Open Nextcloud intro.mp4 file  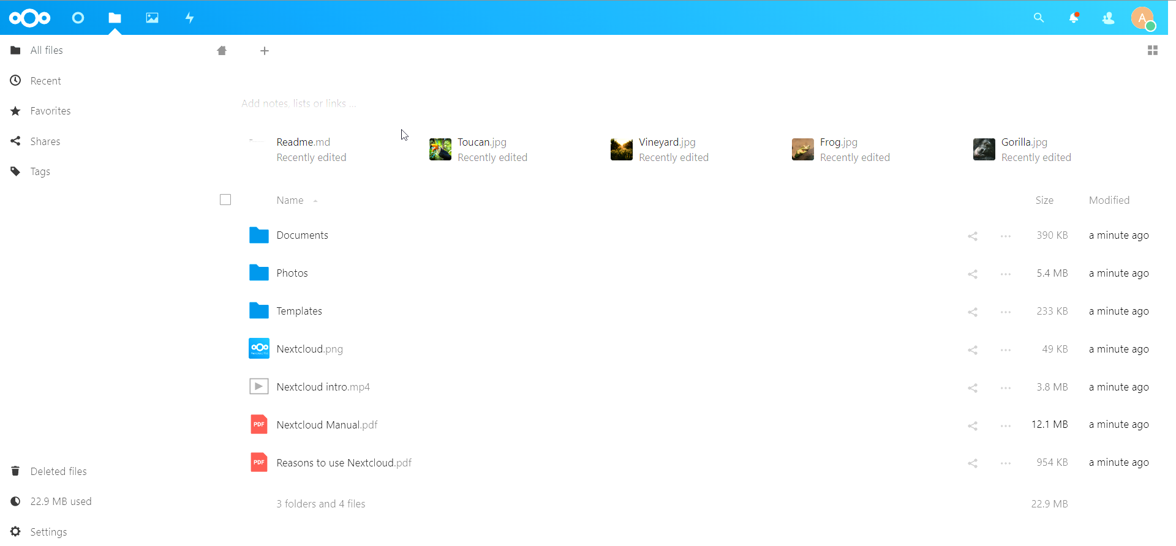[x=323, y=387]
